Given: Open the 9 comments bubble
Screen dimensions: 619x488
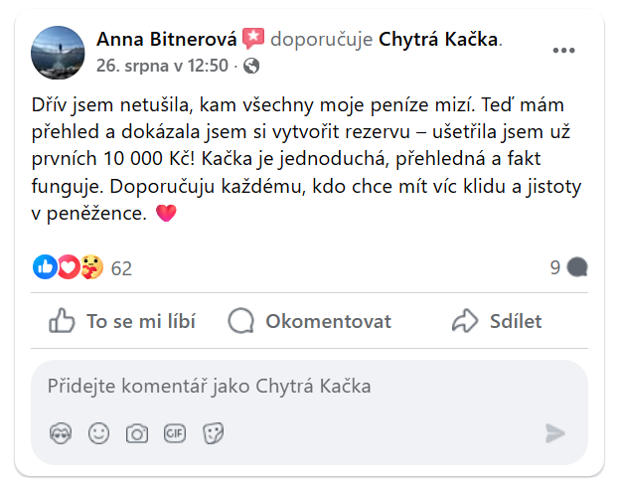Looking at the screenshot, I should (x=569, y=267).
